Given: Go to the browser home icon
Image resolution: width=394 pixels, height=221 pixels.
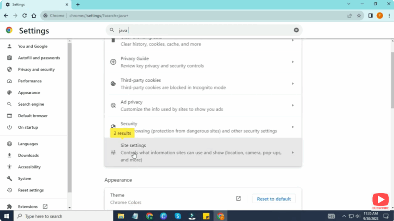Looking at the screenshot, I should (x=34, y=16).
